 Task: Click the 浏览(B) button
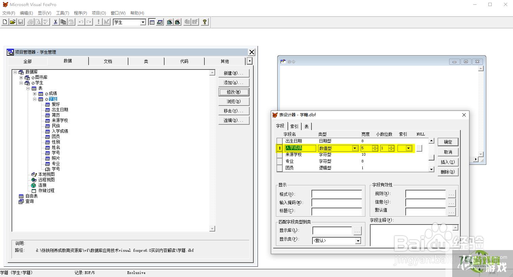point(234,101)
